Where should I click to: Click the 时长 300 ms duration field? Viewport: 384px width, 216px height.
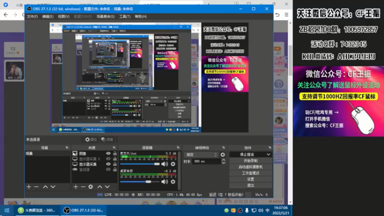pyautogui.click(x=207, y=161)
